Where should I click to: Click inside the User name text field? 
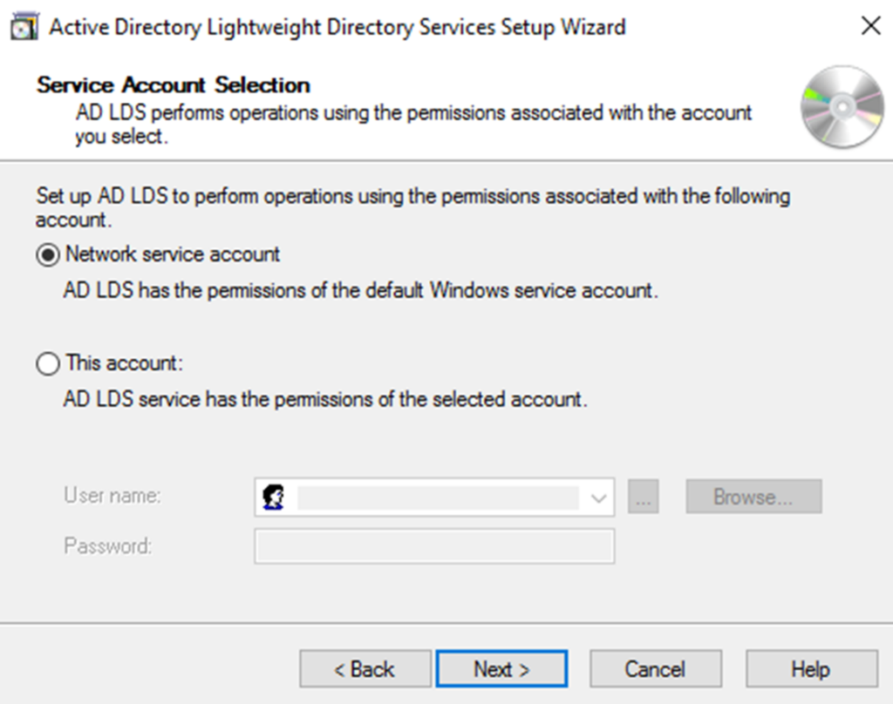click(x=436, y=497)
